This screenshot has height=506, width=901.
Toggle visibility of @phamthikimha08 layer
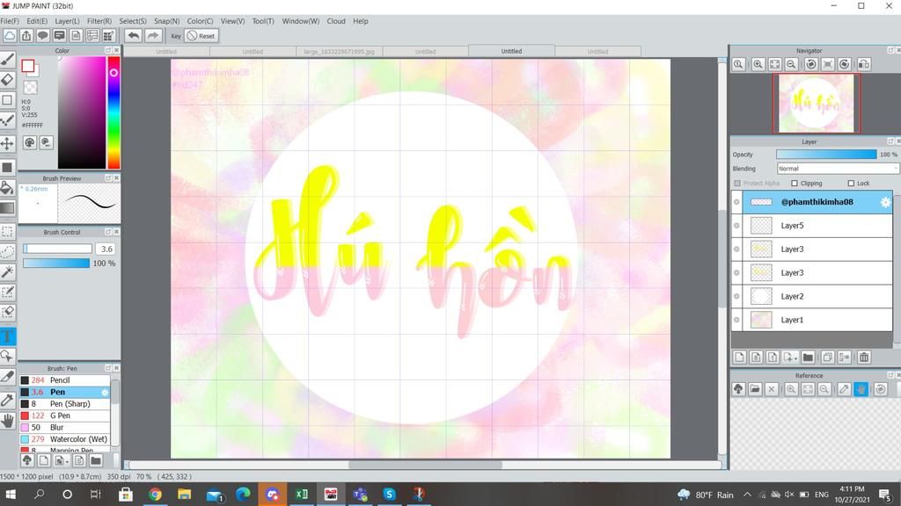pos(736,202)
